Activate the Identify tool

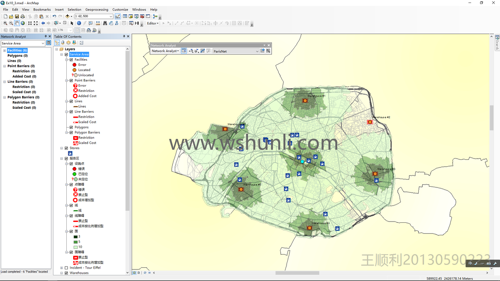click(x=79, y=23)
